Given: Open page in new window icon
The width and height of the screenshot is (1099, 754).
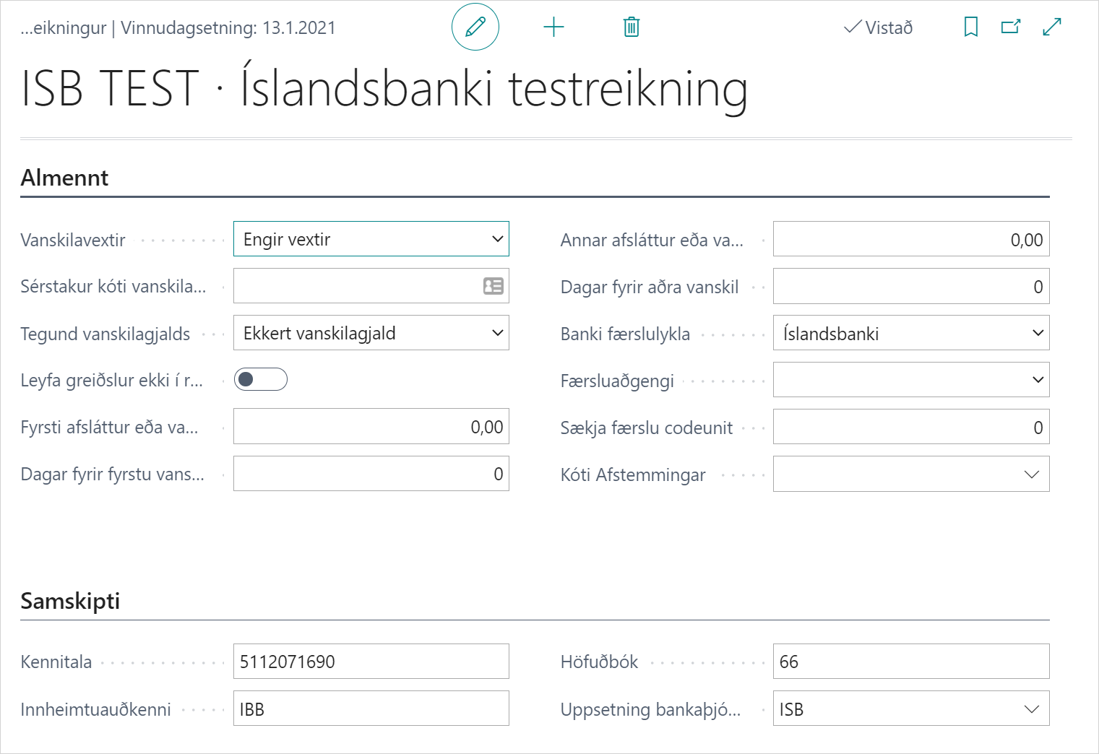Looking at the screenshot, I should (1011, 27).
